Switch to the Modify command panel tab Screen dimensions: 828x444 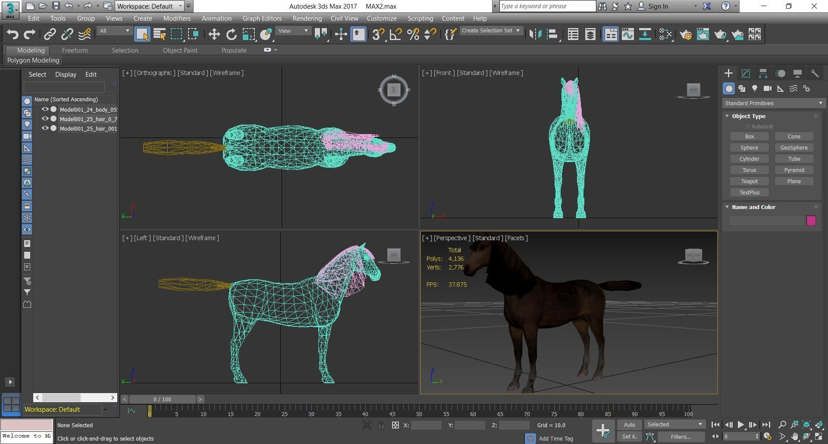click(746, 73)
